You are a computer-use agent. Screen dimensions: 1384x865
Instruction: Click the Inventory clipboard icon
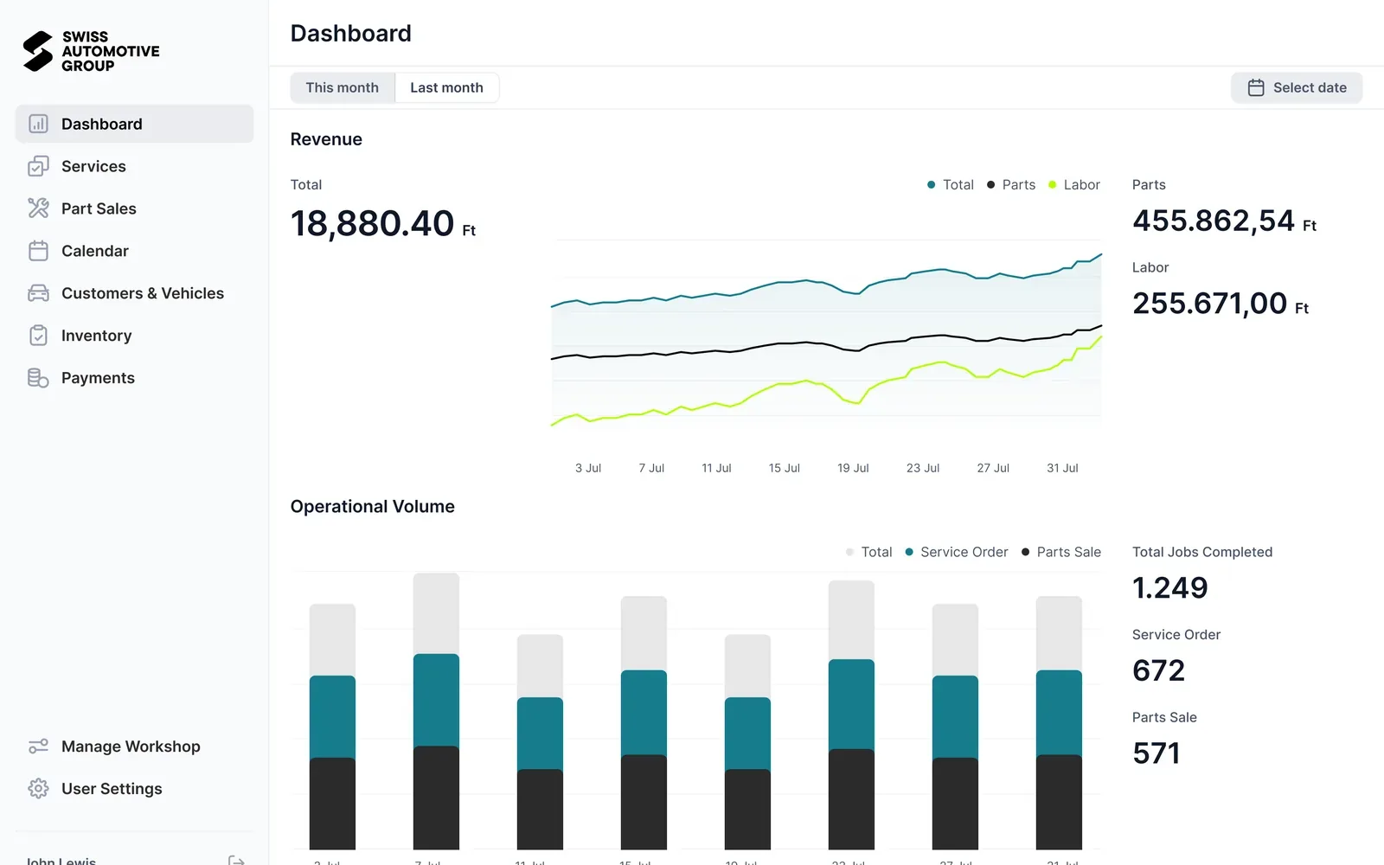38,336
